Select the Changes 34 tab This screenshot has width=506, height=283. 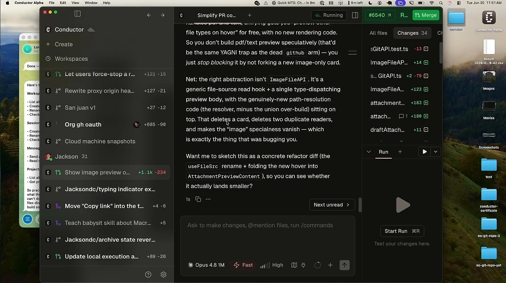(x=412, y=33)
